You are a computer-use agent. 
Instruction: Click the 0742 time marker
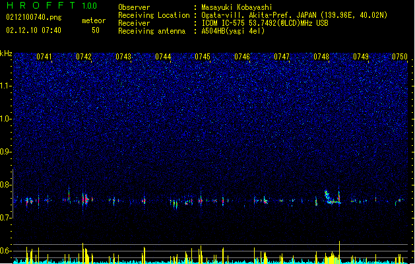(x=84, y=57)
